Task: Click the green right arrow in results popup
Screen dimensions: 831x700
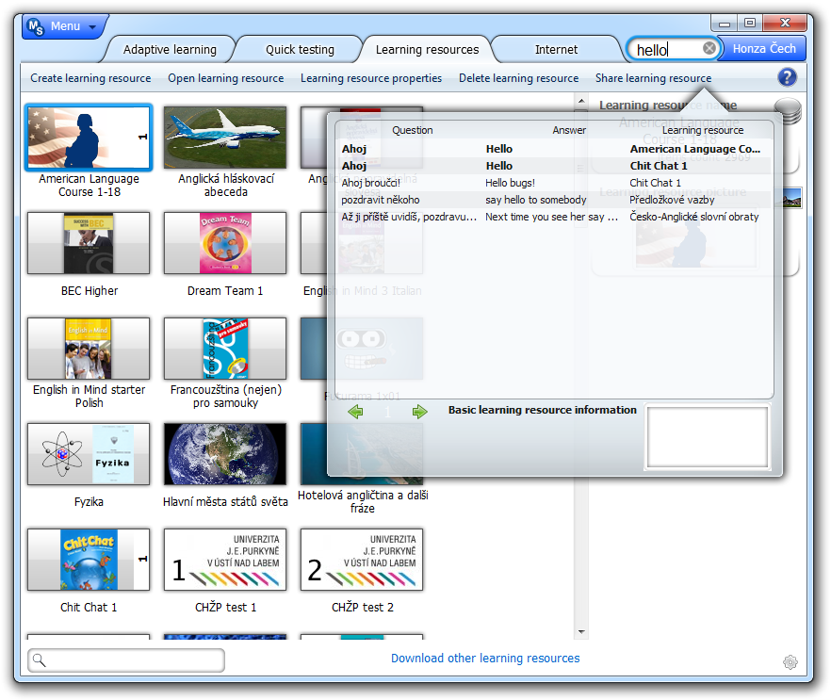Action: [x=419, y=412]
